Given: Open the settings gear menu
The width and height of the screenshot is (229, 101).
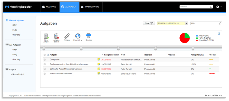Looking at the screenshot, I should tap(219, 7).
